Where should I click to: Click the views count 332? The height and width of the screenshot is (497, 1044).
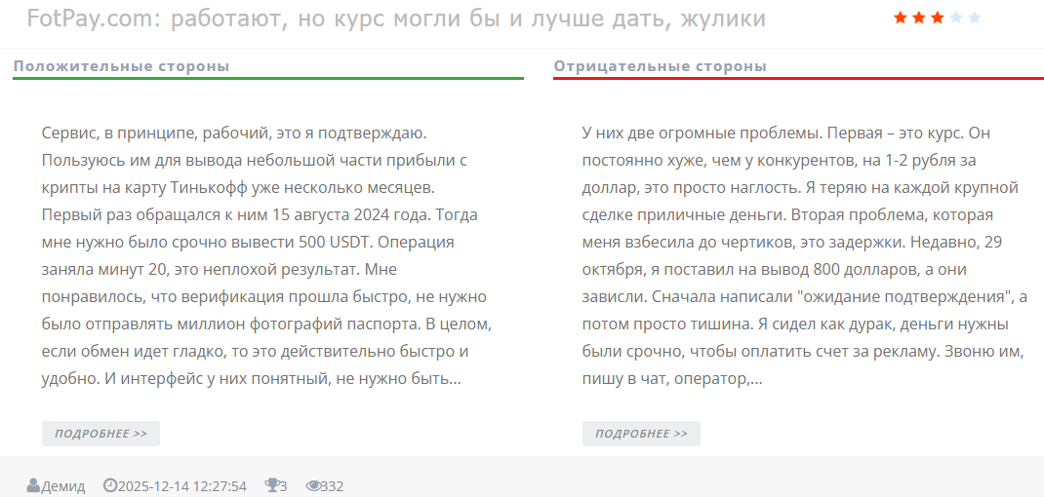pos(333,486)
